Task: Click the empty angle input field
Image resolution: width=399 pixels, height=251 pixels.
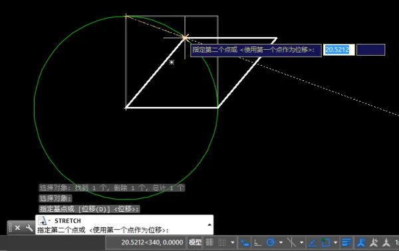Action: tap(371, 50)
